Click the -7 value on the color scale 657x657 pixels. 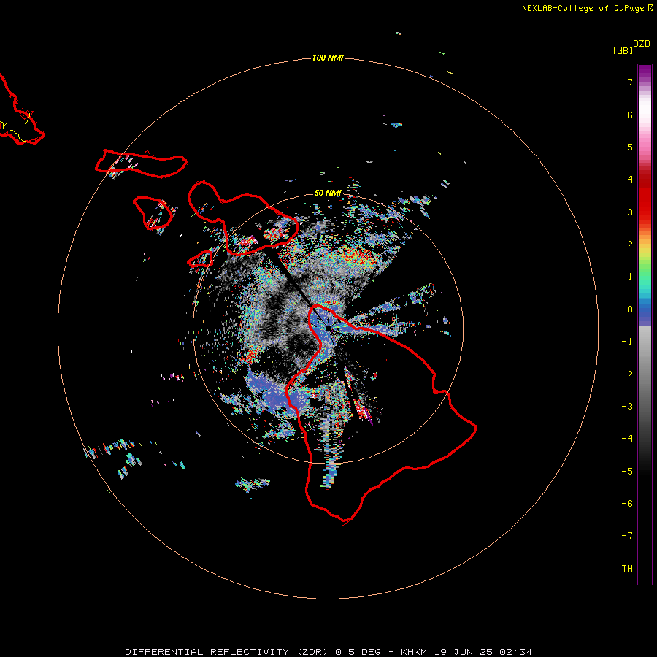(627, 536)
